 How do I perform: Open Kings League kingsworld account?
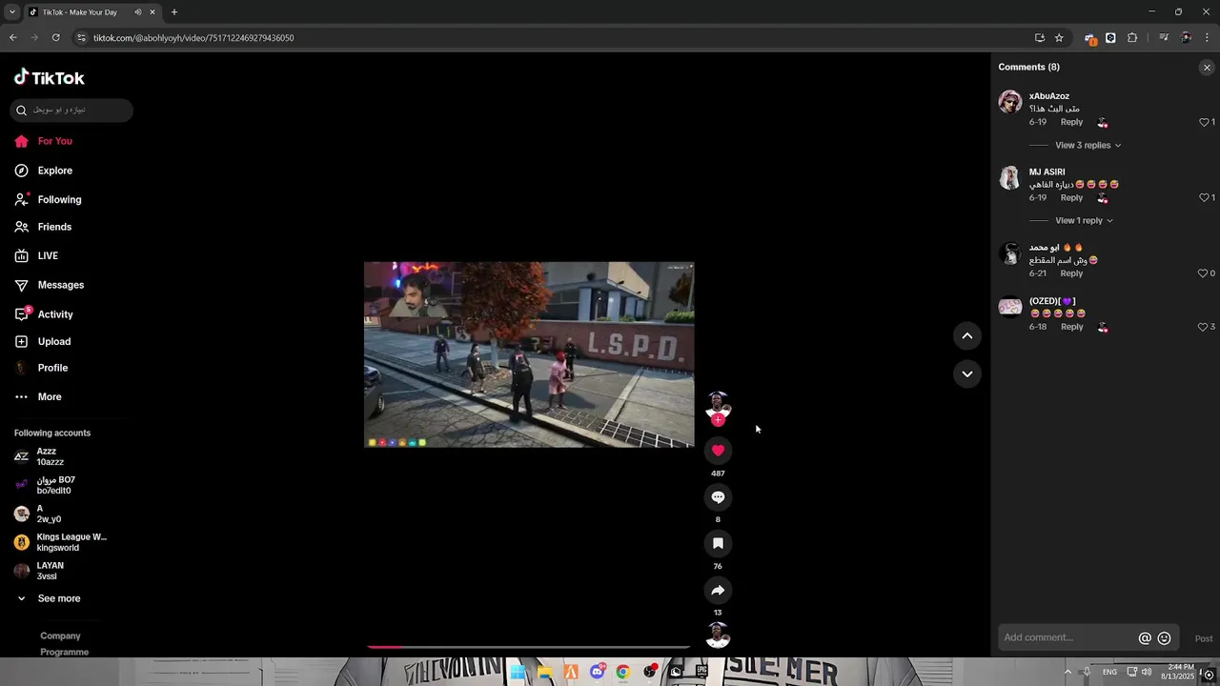[x=61, y=542]
